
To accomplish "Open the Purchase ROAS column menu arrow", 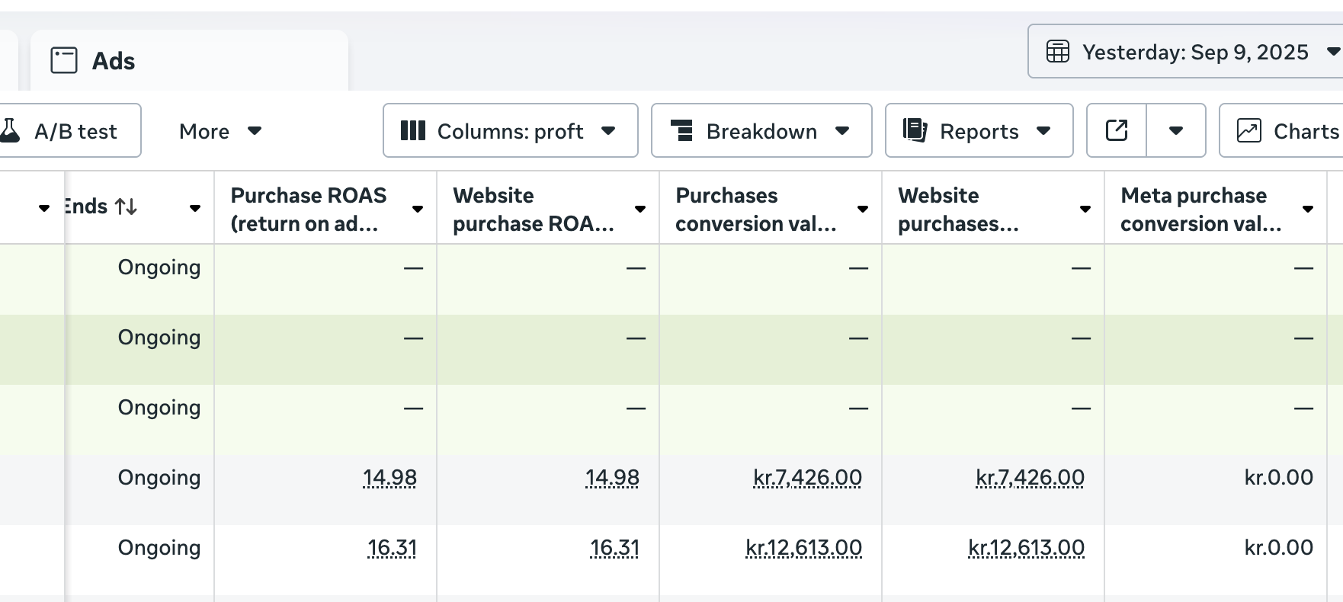I will point(418,209).
